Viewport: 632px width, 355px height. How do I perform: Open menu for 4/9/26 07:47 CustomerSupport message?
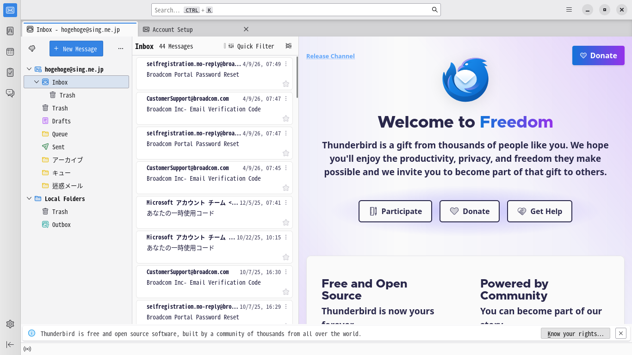coord(286,98)
